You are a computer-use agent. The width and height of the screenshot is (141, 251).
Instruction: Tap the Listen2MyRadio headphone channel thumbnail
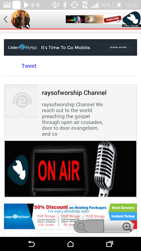click(22, 102)
